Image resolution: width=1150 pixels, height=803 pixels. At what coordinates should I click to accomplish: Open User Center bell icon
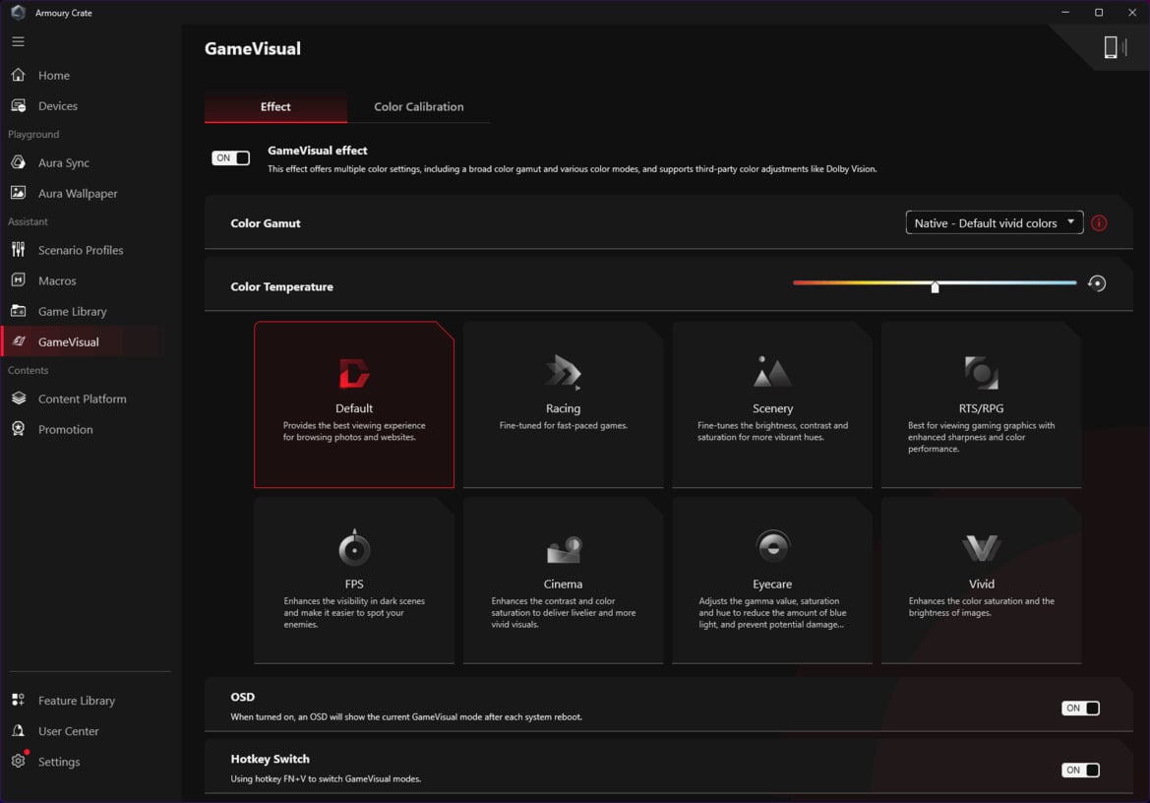click(x=19, y=730)
